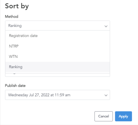Click the Publish date chevron arrow
The image size is (138, 125).
[106, 95]
